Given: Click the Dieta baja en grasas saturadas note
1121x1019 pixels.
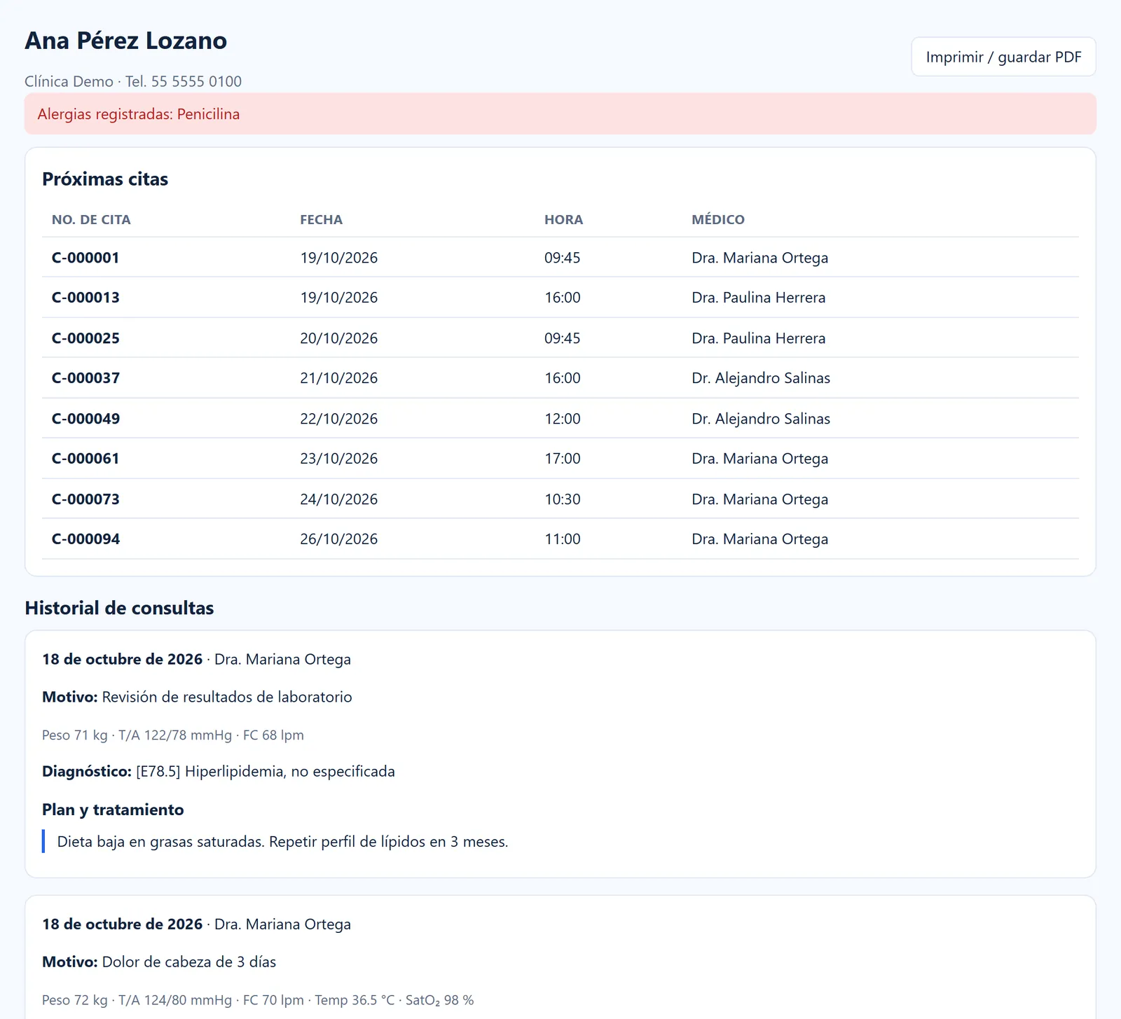Looking at the screenshot, I should pos(283,842).
